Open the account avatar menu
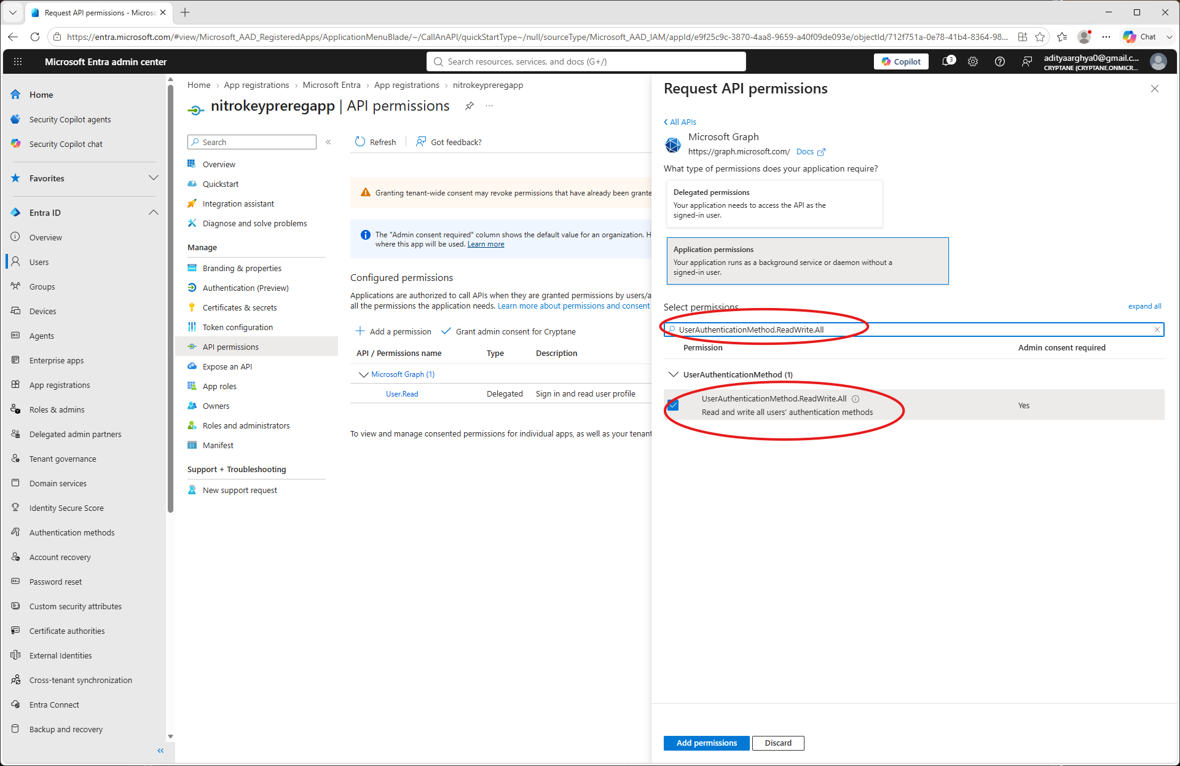 [x=1158, y=61]
